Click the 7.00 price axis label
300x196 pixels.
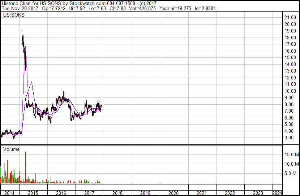click(289, 111)
